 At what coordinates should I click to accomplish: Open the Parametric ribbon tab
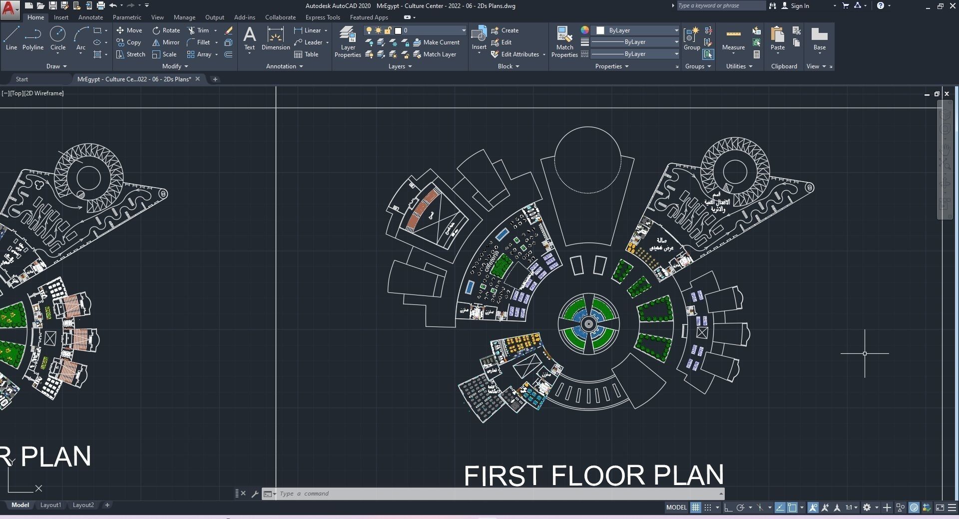click(x=127, y=17)
